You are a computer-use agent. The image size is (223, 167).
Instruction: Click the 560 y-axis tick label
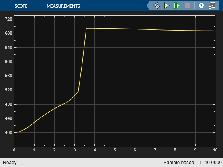[x=8, y=76]
